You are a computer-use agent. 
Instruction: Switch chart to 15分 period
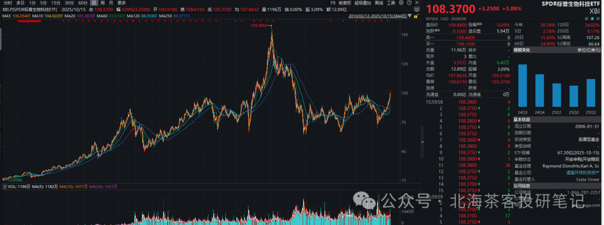56,3
